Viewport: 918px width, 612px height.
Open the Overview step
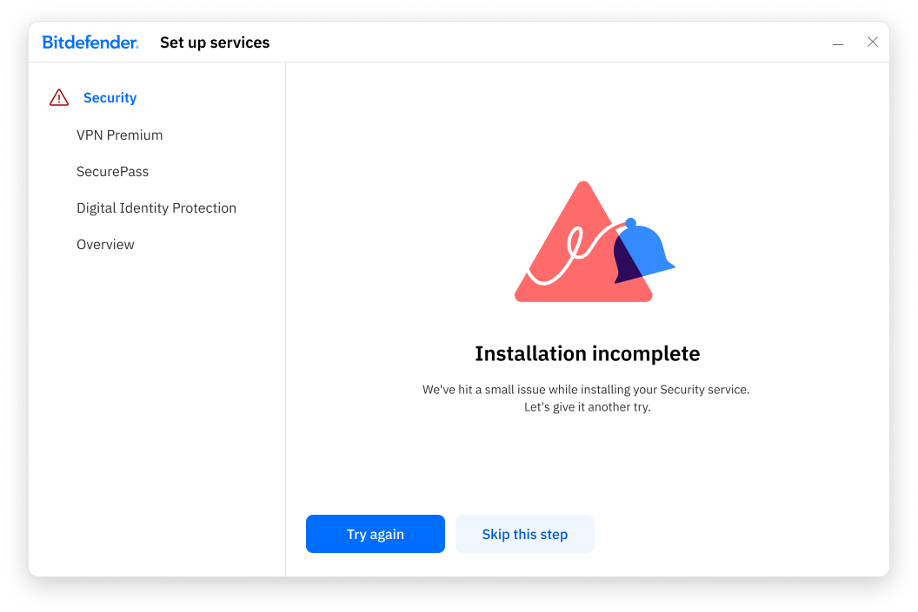(x=105, y=244)
